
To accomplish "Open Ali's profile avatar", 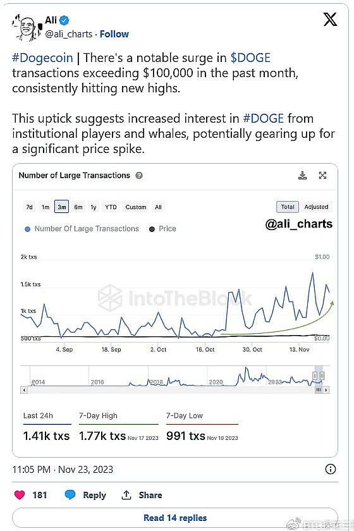I will tap(27, 27).
